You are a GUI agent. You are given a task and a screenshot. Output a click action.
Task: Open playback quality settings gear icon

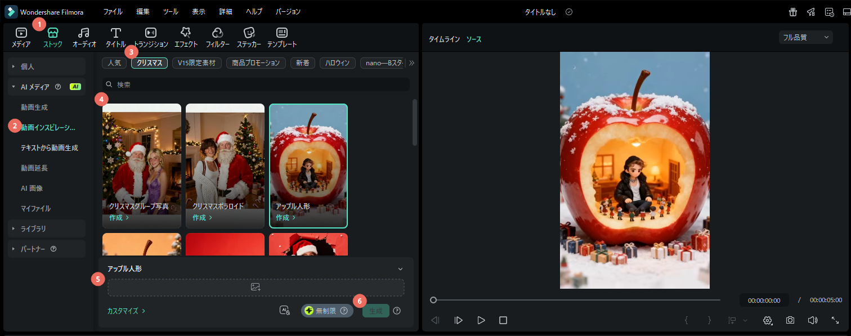pyautogui.click(x=768, y=320)
